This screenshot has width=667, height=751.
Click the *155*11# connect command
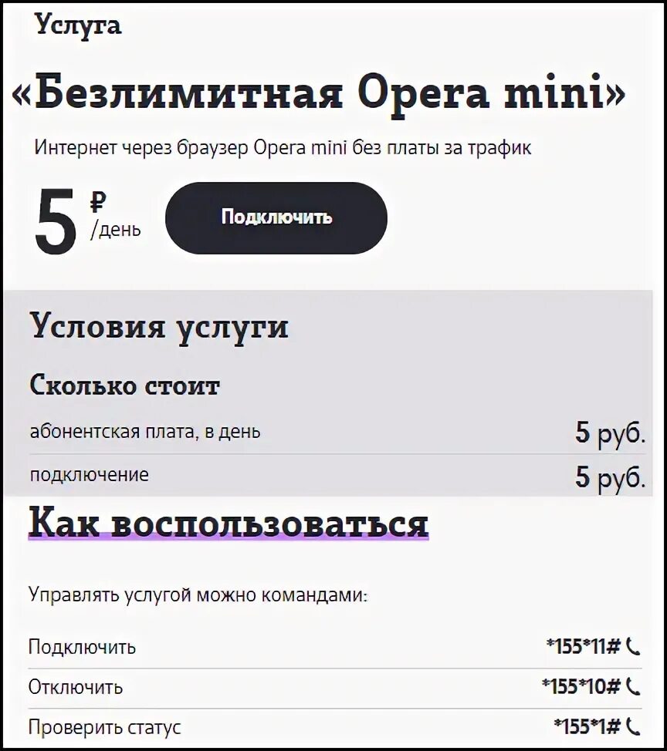coord(584,647)
